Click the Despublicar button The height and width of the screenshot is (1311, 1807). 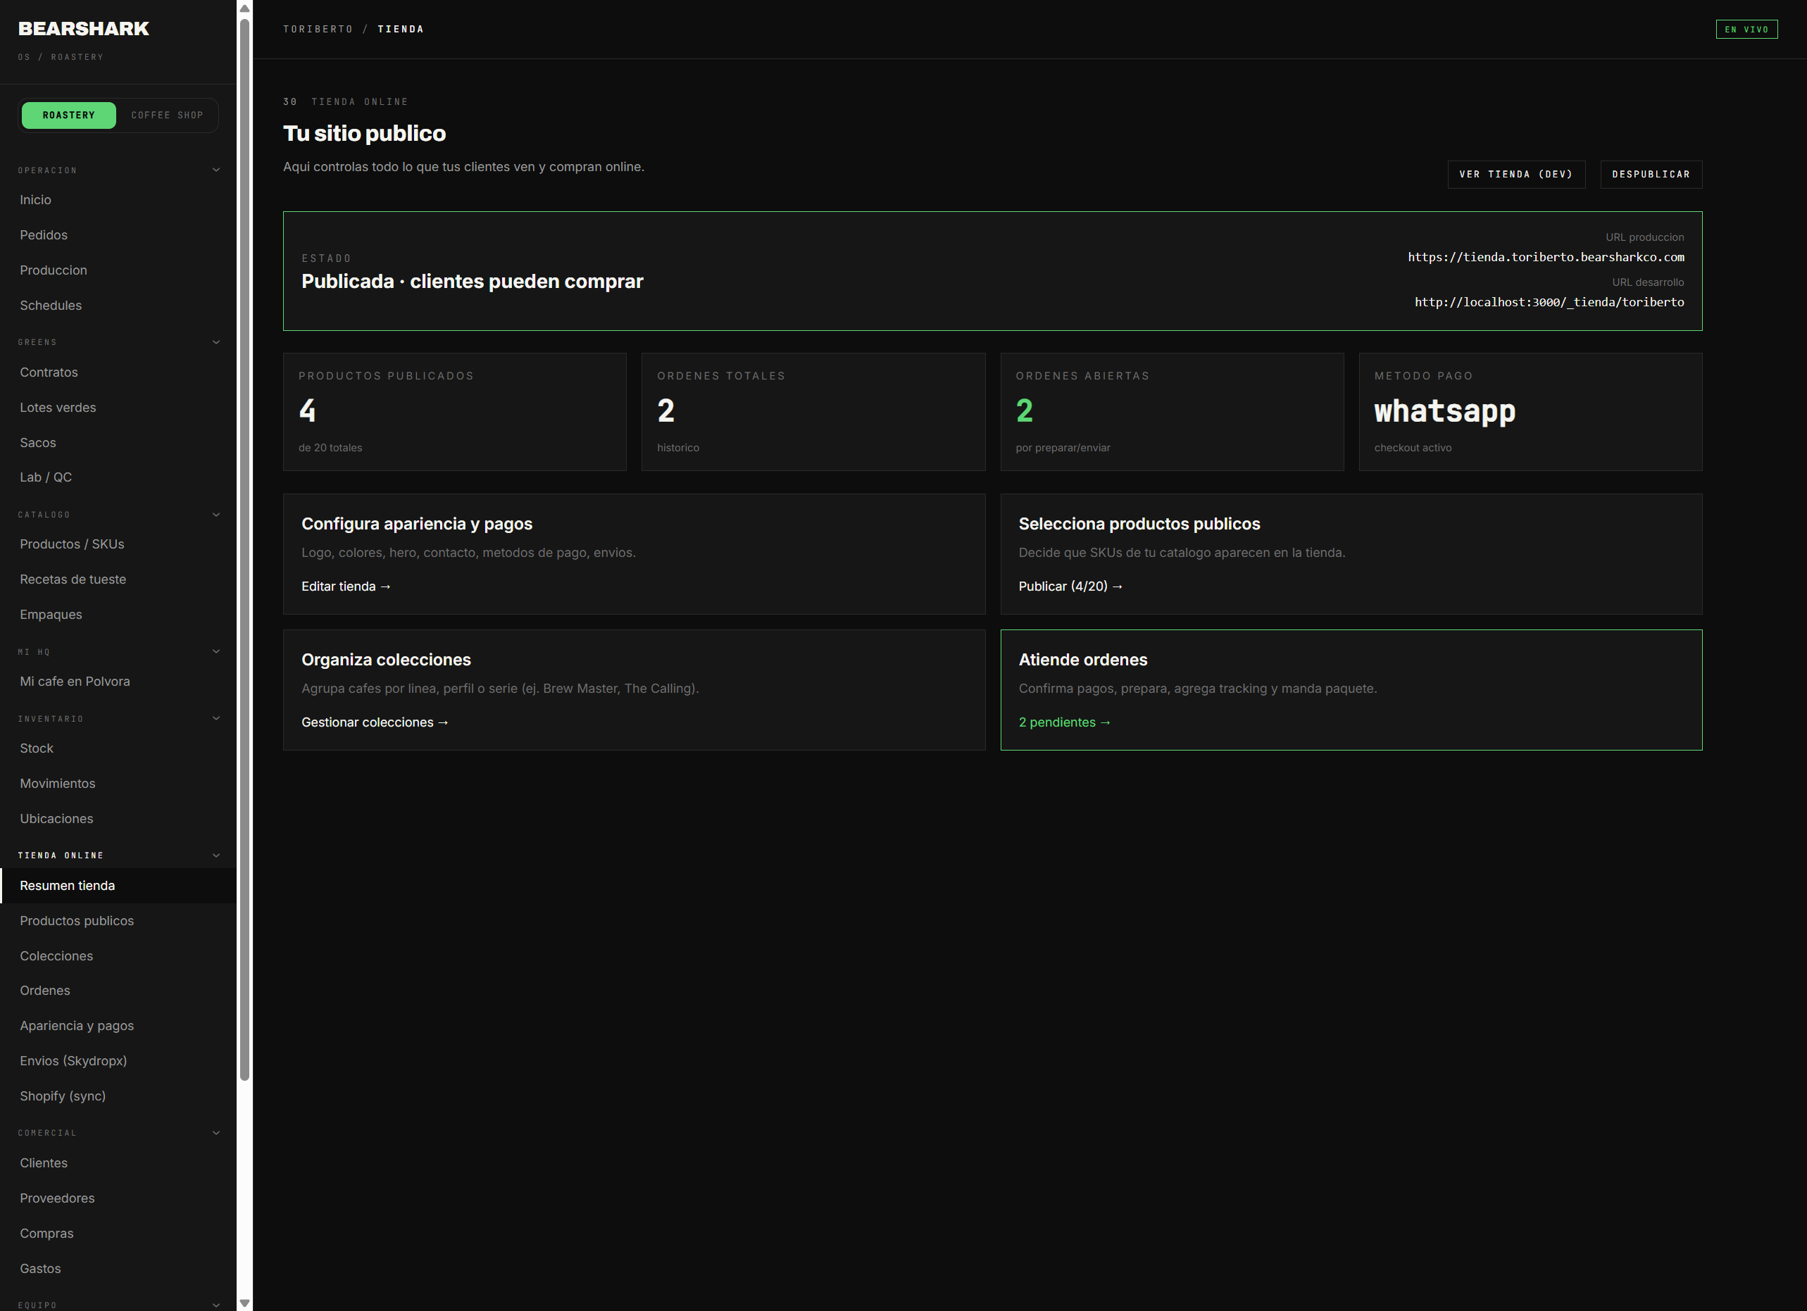click(x=1651, y=175)
